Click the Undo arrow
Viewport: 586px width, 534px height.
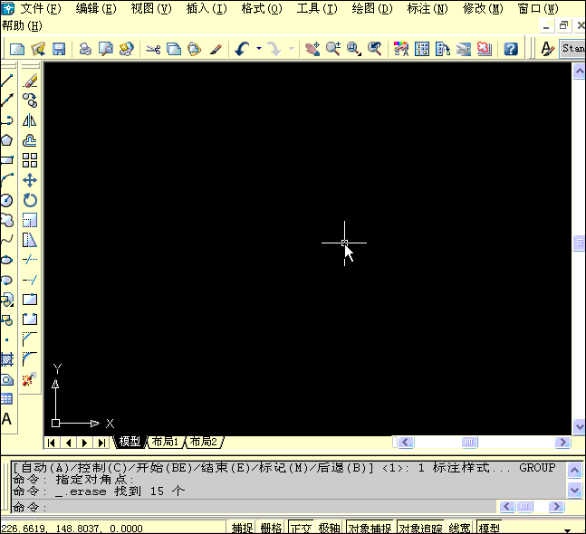(x=242, y=49)
